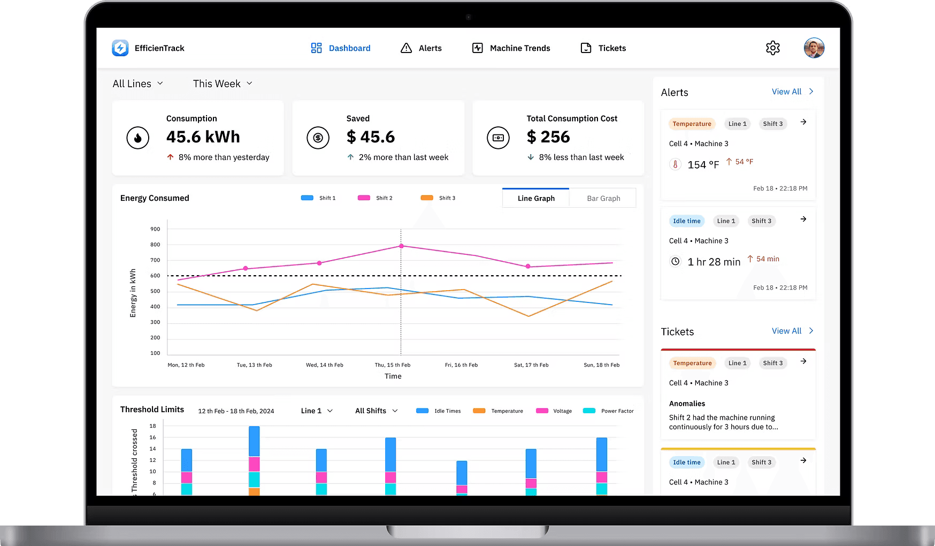935x546 pixels.
Task: Click the Tickets icon in navigation
Action: [586, 48]
